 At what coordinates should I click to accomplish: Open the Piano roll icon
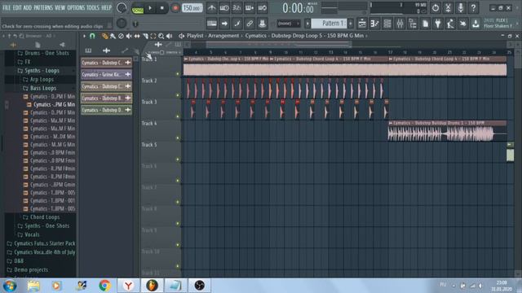coord(374,24)
